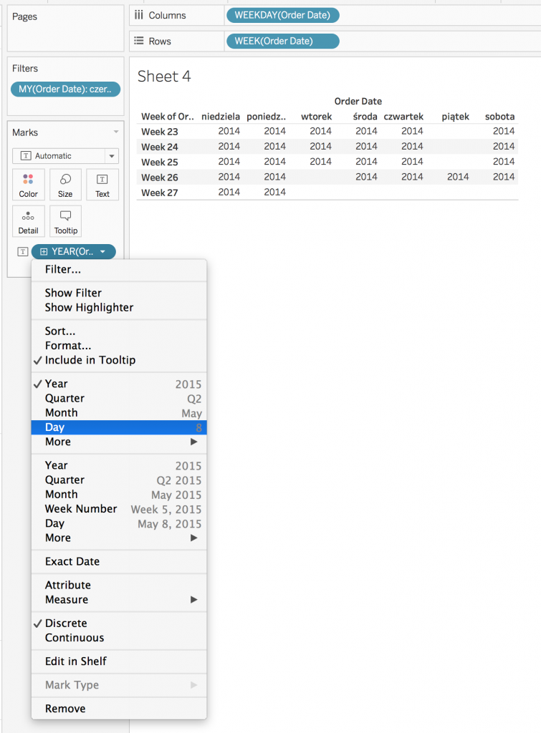Open the YEAR pill dropdown arrow
This screenshot has height=733, width=541.
click(103, 251)
